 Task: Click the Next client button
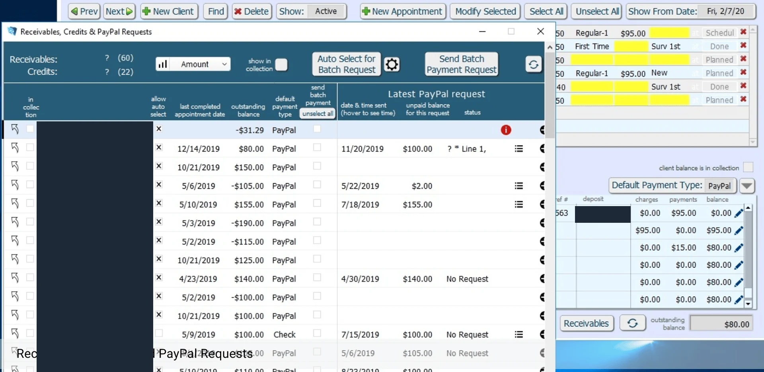[119, 11]
